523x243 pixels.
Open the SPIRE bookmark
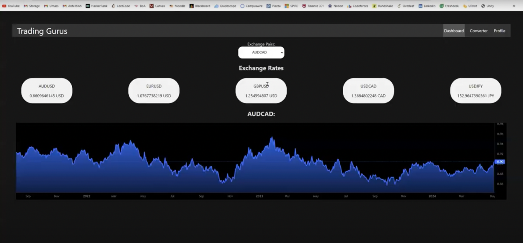click(292, 6)
